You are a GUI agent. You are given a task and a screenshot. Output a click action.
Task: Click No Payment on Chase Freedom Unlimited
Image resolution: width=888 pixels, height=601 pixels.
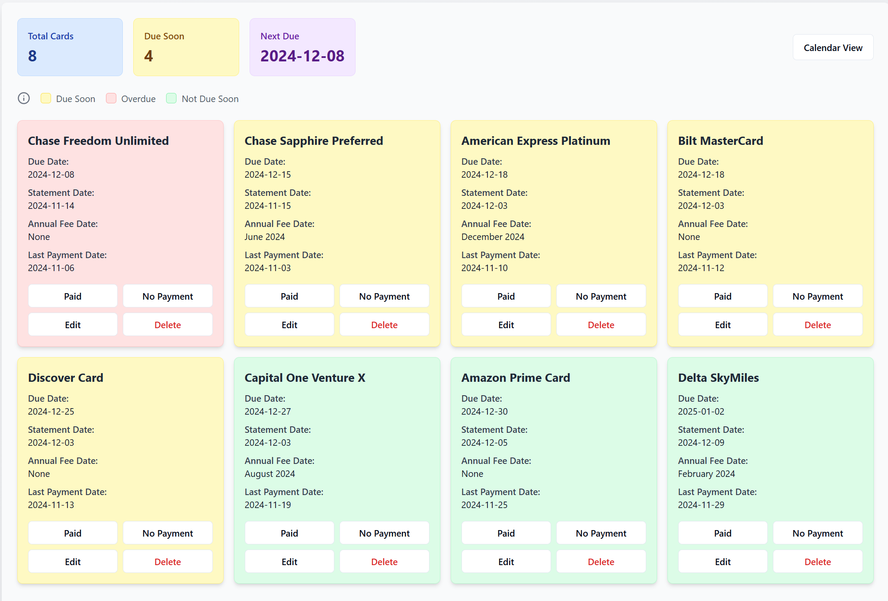168,296
